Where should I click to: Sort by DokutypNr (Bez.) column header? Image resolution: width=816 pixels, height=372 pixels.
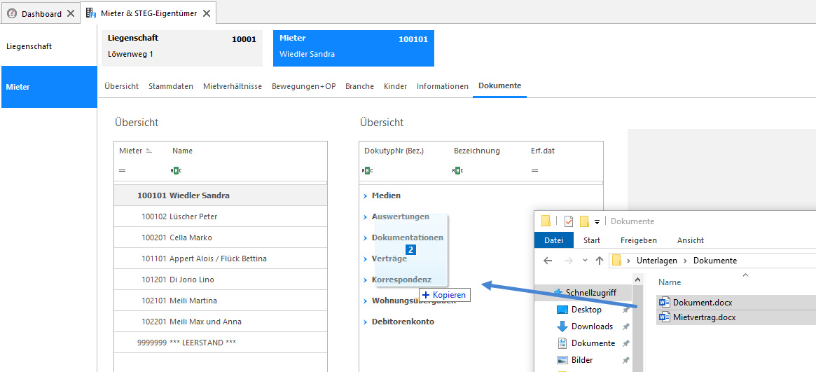394,151
